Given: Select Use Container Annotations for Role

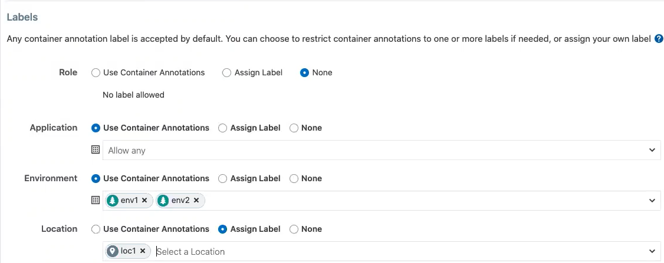Looking at the screenshot, I should pyautogui.click(x=96, y=73).
